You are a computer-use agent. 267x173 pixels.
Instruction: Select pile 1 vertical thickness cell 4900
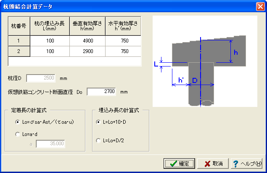tap(87, 41)
